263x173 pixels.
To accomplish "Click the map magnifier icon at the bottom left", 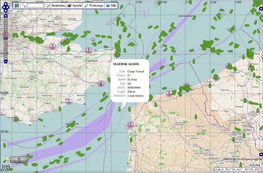I will coord(6,160).
